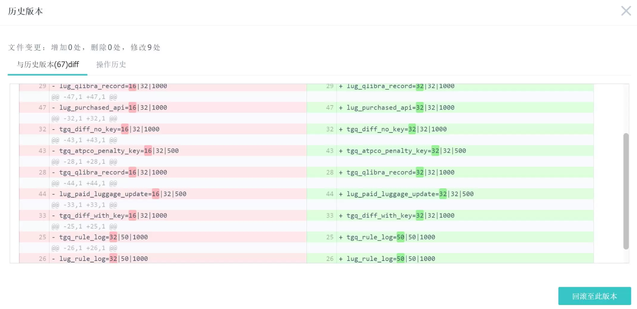Click the removed line tgq_diff_no_key=16|32|1000
Screen dimensions: 637x309
point(163,129)
